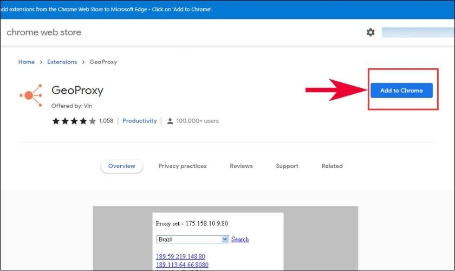Open the Productivity category link
The image size is (455, 271).
[x=139, y=121]
